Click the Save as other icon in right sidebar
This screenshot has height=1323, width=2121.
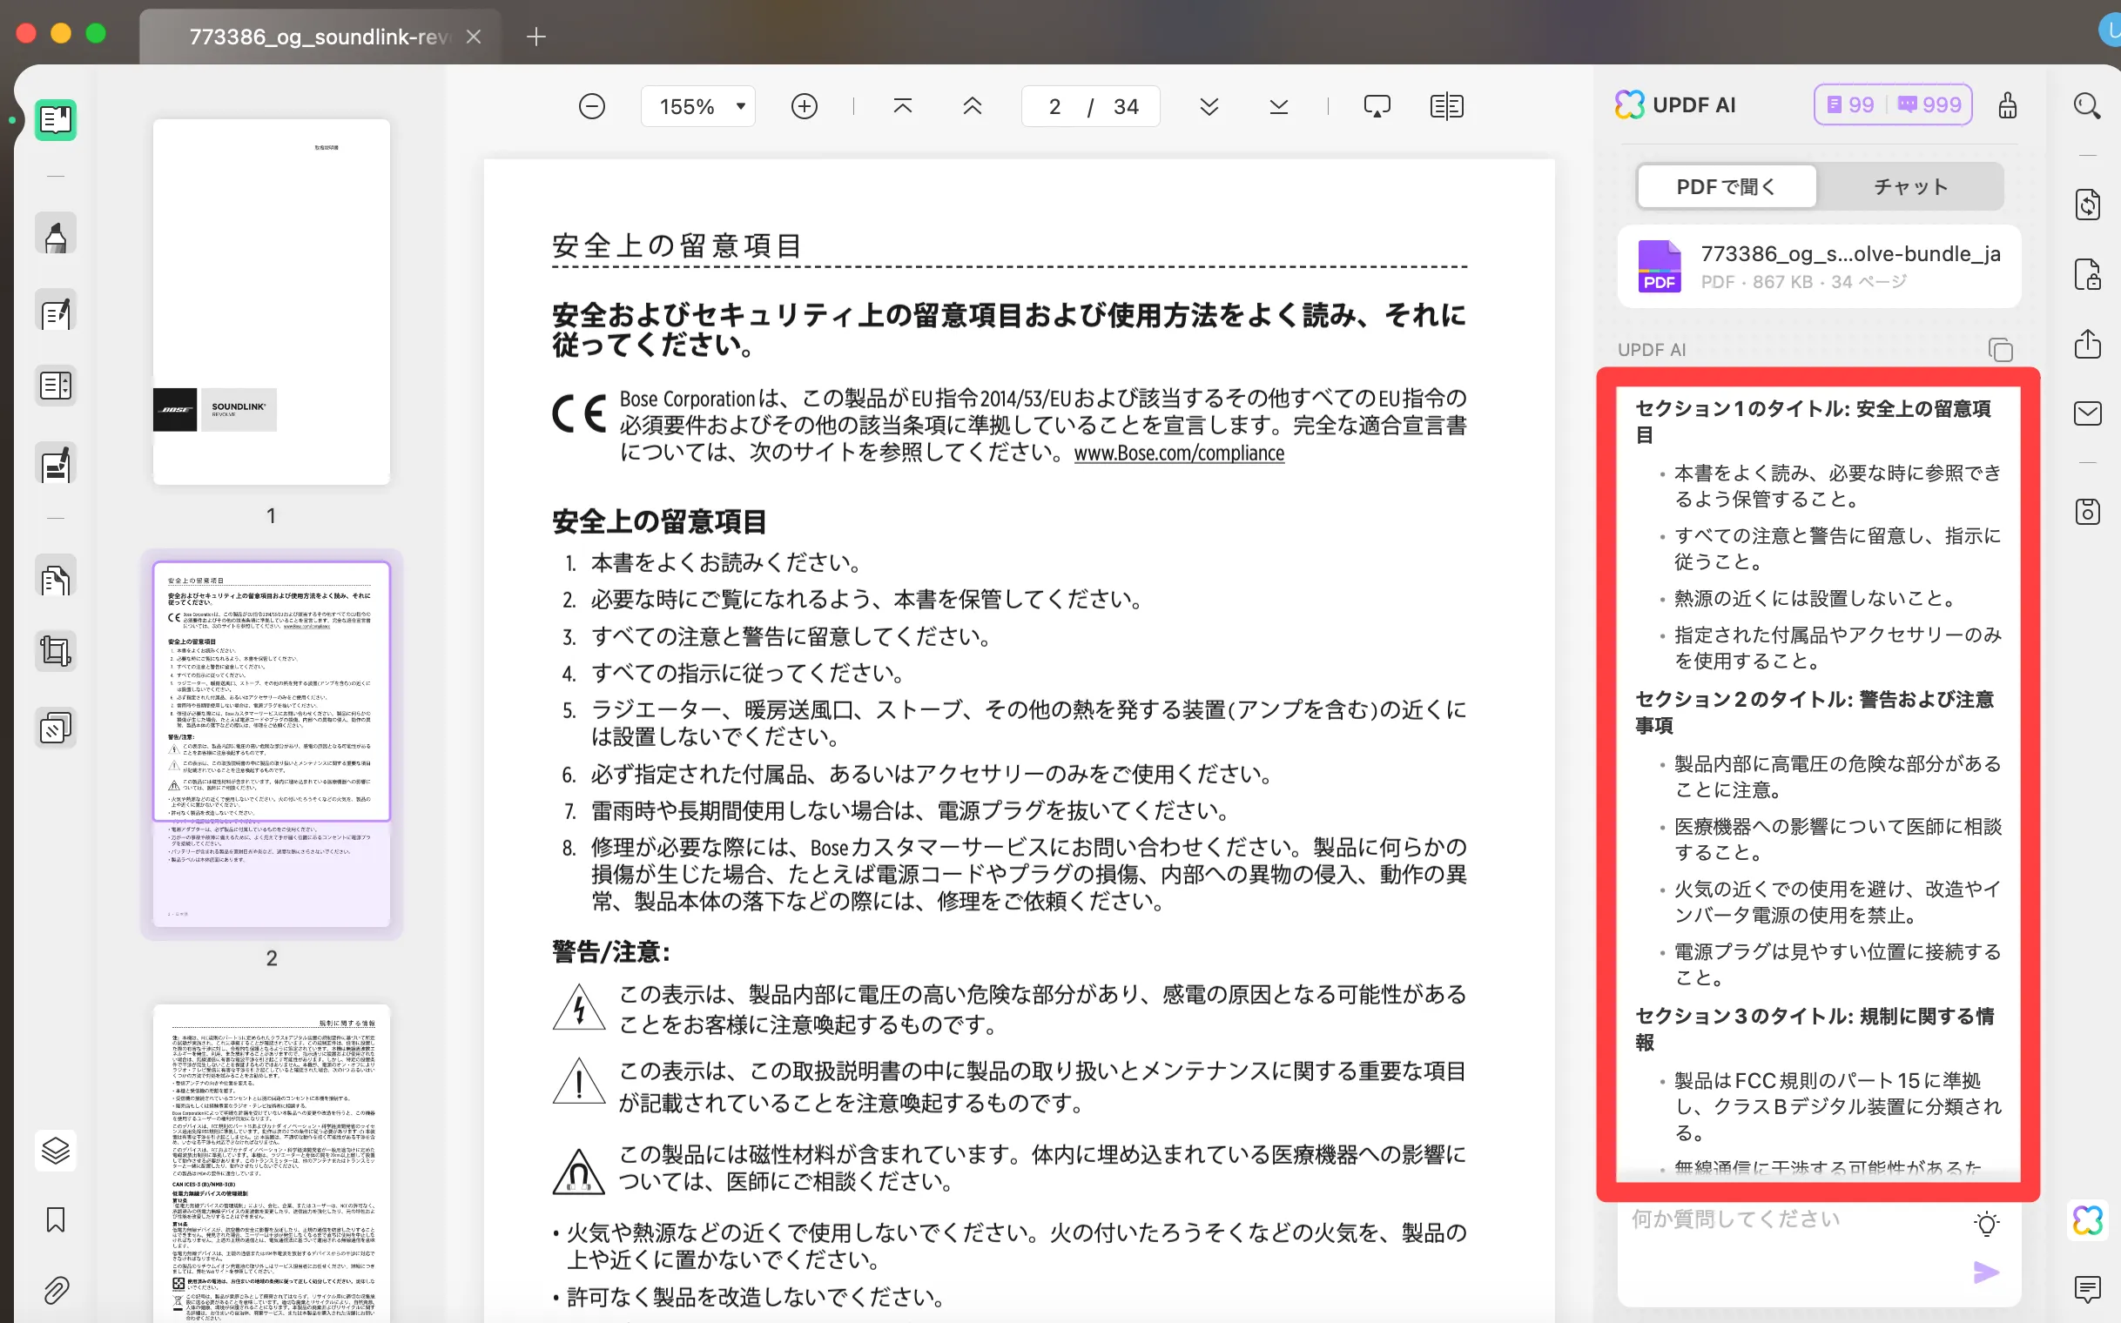click(2087, 512)
